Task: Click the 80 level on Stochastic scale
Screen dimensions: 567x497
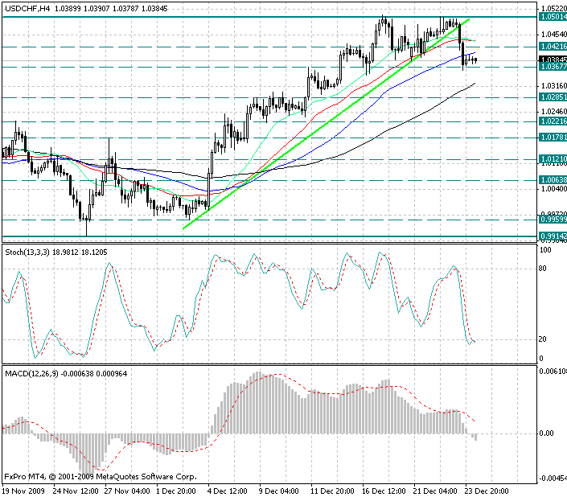Action: (542, 269)
